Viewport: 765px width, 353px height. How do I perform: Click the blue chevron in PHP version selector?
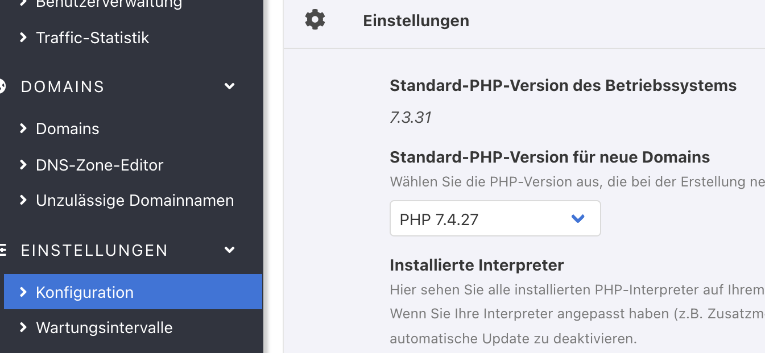578,219
